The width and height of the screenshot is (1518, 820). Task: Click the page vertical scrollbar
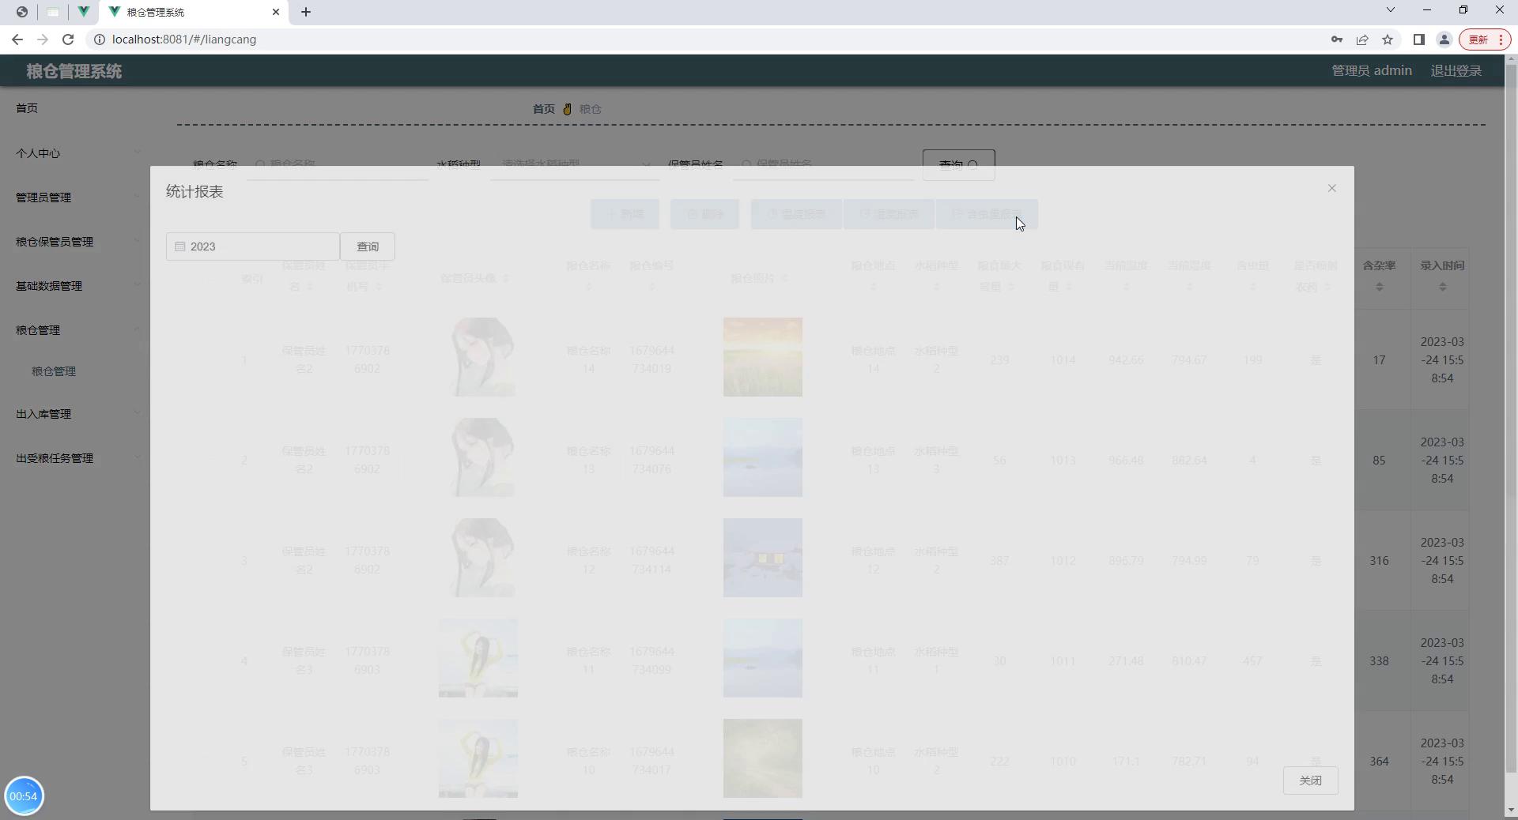(1511, 419)
